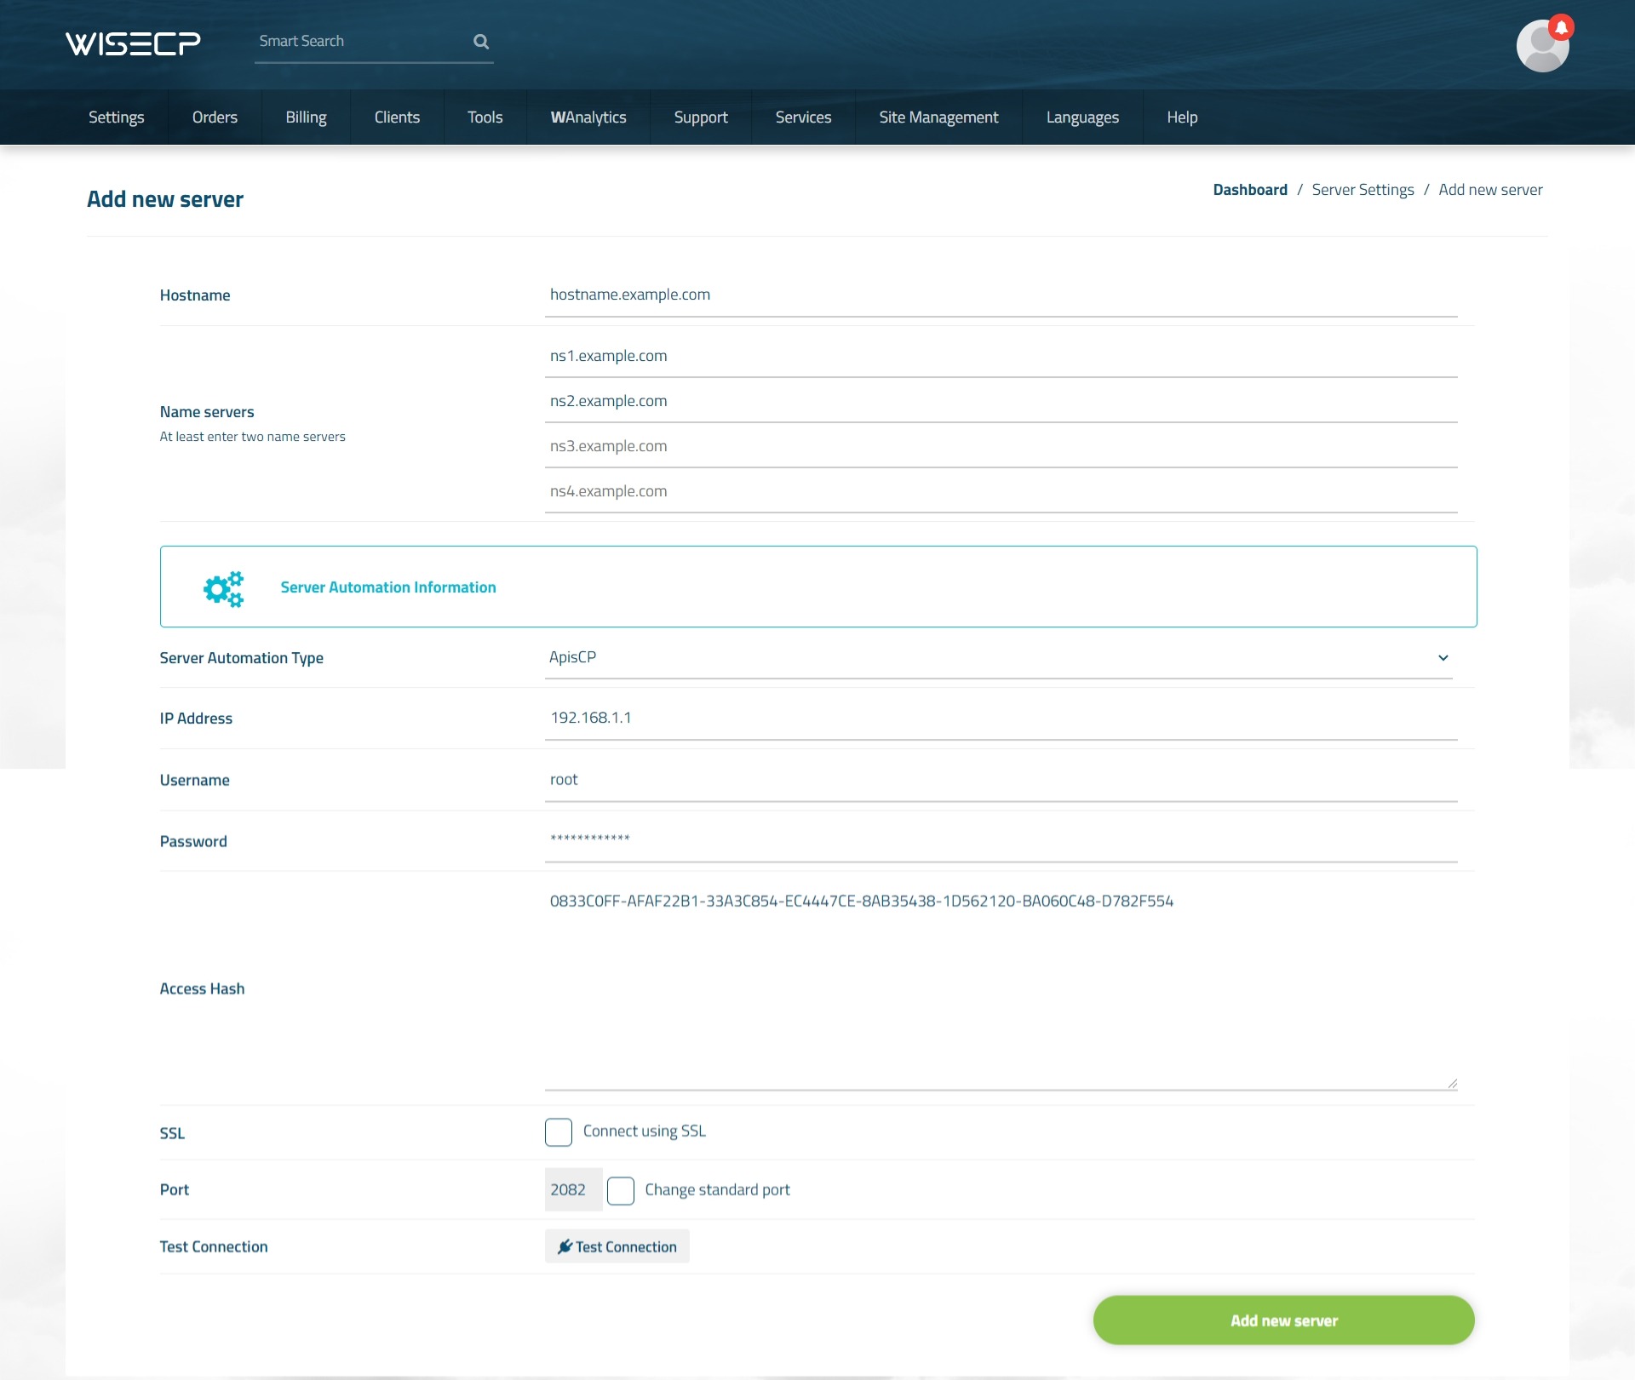Open the Help menu
The image size is (1635, 1380).
tap(1182, 117)
